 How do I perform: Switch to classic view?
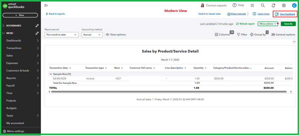(210, 14)
